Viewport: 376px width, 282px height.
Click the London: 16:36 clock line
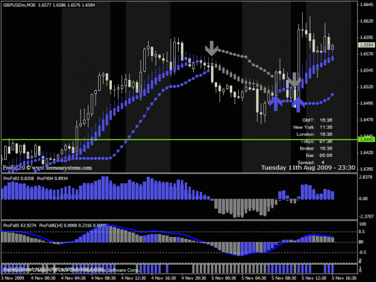tap(315, 134)
